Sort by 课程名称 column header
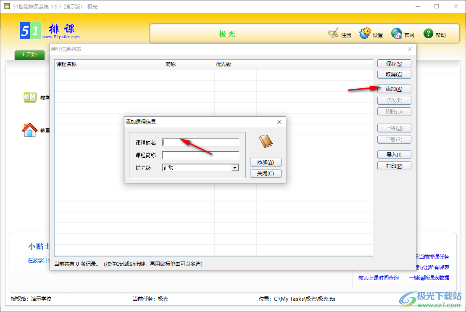The width and height of the screenshot is (466, 312). coord(109,64)
